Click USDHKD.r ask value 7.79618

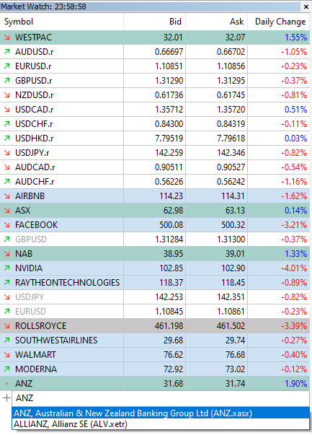click(231, 139)
